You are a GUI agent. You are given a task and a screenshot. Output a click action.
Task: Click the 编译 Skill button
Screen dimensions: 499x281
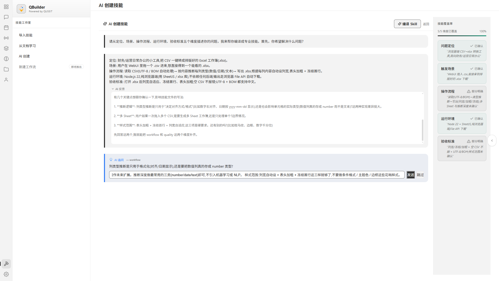click(x=407, y=24)
